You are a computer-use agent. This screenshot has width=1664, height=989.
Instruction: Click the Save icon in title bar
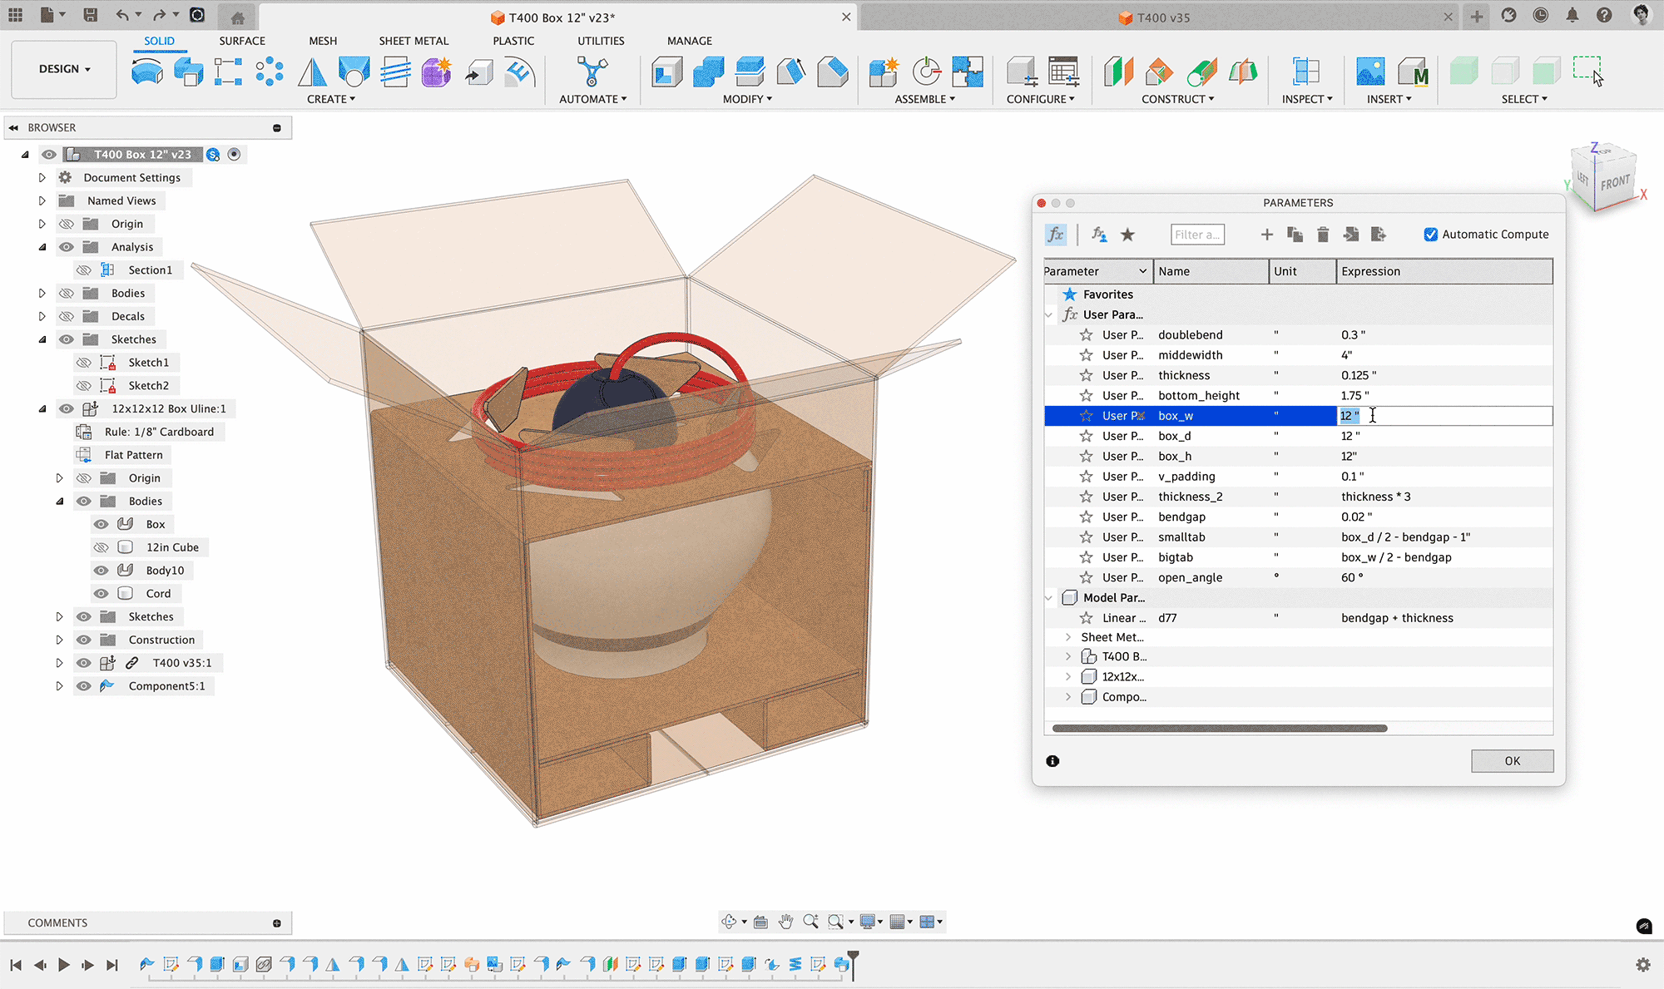click(91, 15)
